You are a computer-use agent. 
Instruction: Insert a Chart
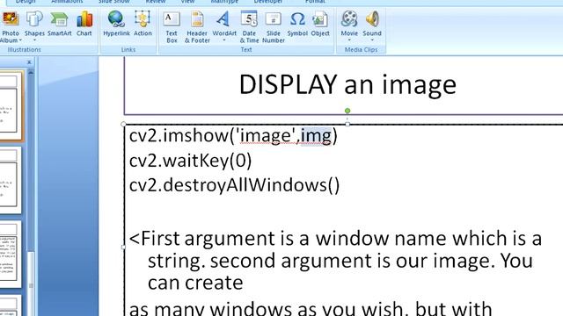point(84,24)
